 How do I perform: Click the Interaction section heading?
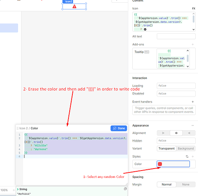[x=140, y=78]
